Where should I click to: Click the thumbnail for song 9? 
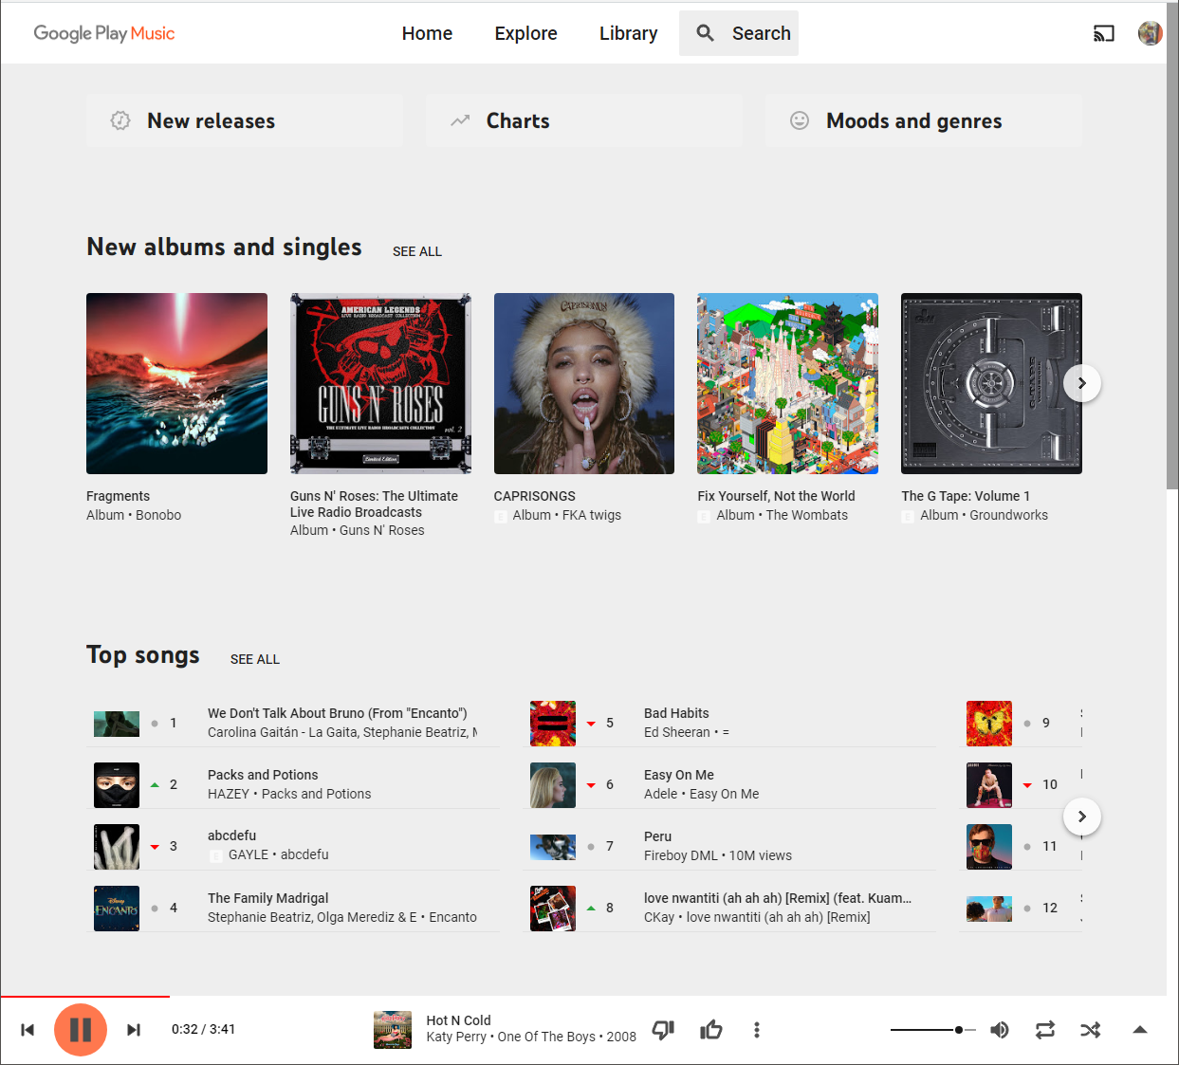(x=989, y=724)
